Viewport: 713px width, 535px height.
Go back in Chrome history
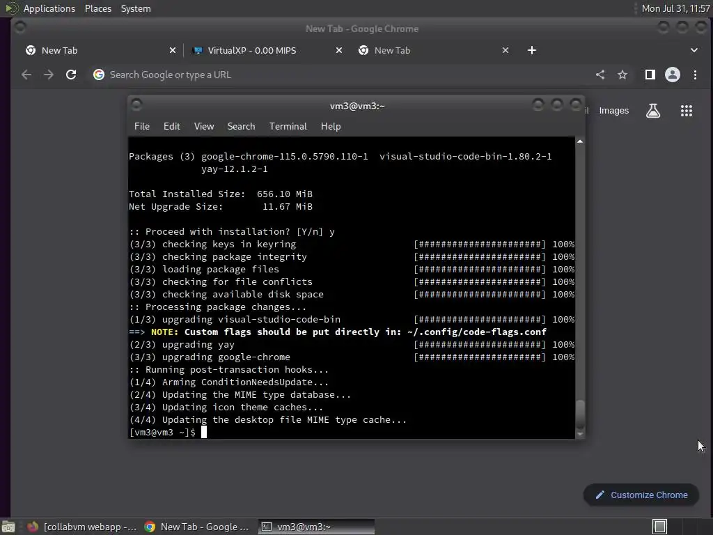[x=26, y=75]
